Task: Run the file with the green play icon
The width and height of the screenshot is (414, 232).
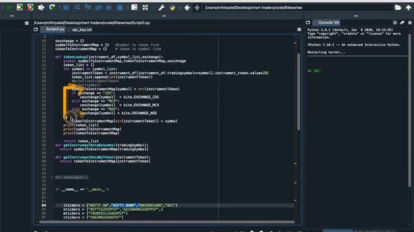Action: click(x=9, y=7)
